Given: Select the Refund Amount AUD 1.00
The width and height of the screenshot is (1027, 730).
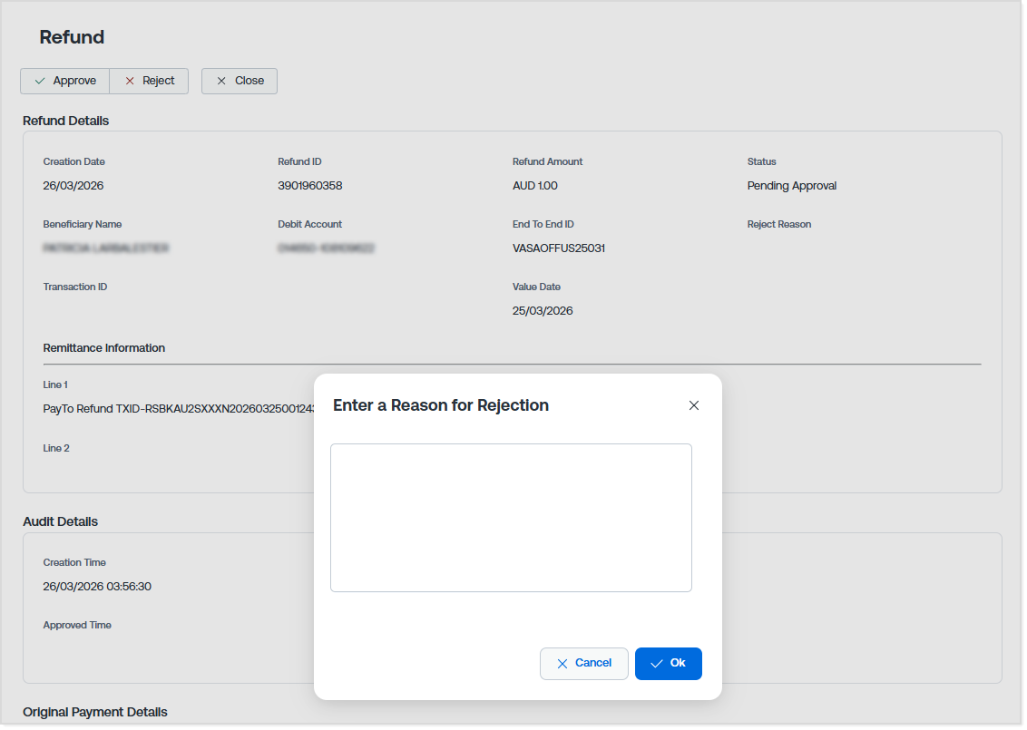Looking at the screenshot, I should [535, 186].
